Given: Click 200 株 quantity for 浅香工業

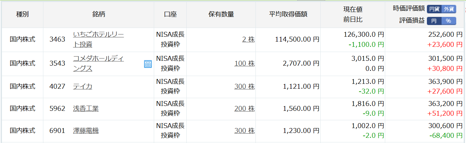Looking at the screenshot, I should [244, 109].
